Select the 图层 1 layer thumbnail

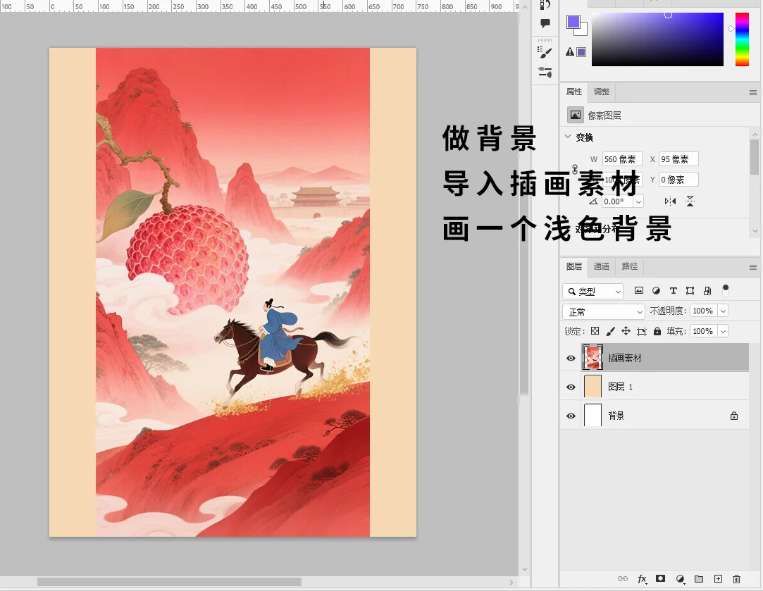click(x=593, y=387)
